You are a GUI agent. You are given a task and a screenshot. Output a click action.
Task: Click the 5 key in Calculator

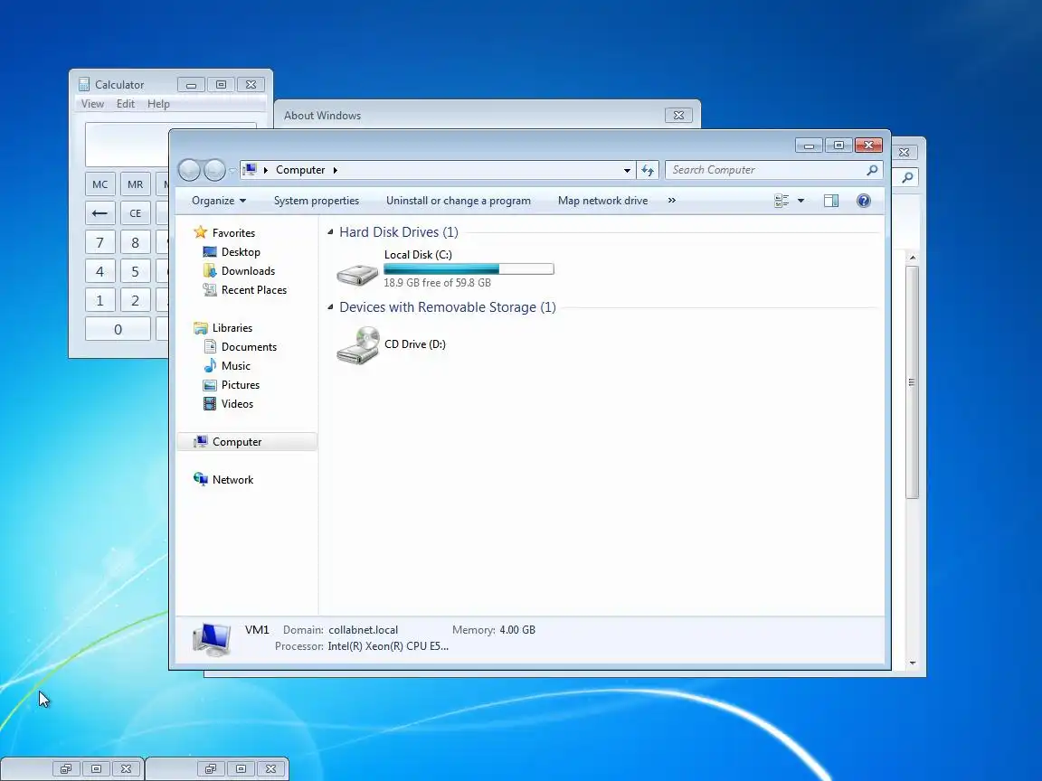pyautogui.click(x=135, y=271)
